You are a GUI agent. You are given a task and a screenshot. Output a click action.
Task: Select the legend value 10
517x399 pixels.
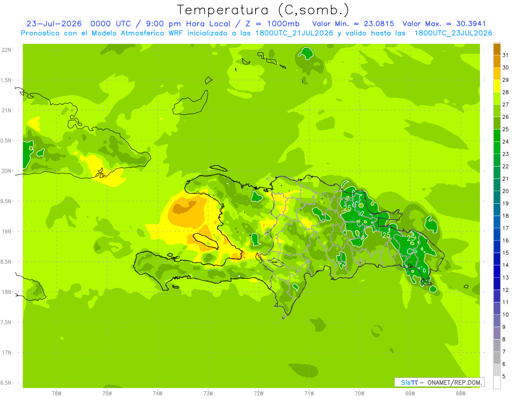point(506,315)
